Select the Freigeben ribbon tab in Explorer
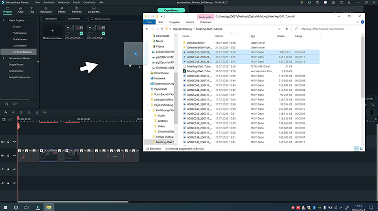This screenshot has height=211, width=378. pos(175,22)
